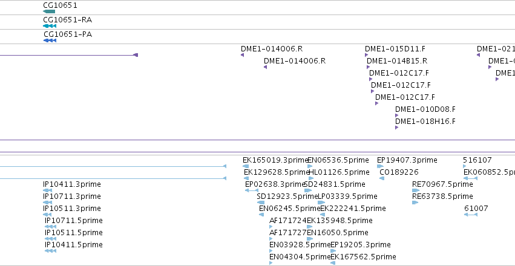Viewport: 515px width, 266px height.
Task: Select the arrow glyph below IP10411.3prime
Action: tap(48, 190)
